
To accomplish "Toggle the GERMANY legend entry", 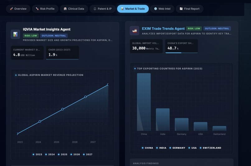I will (x=177, y=148).
